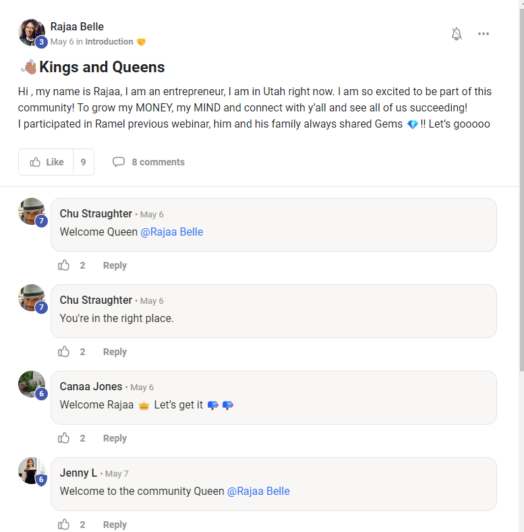Image resolution: width=524 pixels, height=532 pixels.
Task: Click the Chu Straughter name on first comment
Action: pos(96,214)
